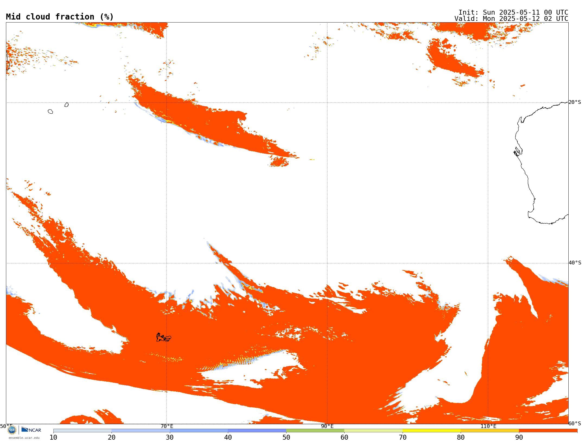Click the 110°E longitude label
This screenshot has height=441, width=586.
pyautogui.click(x=488, y=426)
